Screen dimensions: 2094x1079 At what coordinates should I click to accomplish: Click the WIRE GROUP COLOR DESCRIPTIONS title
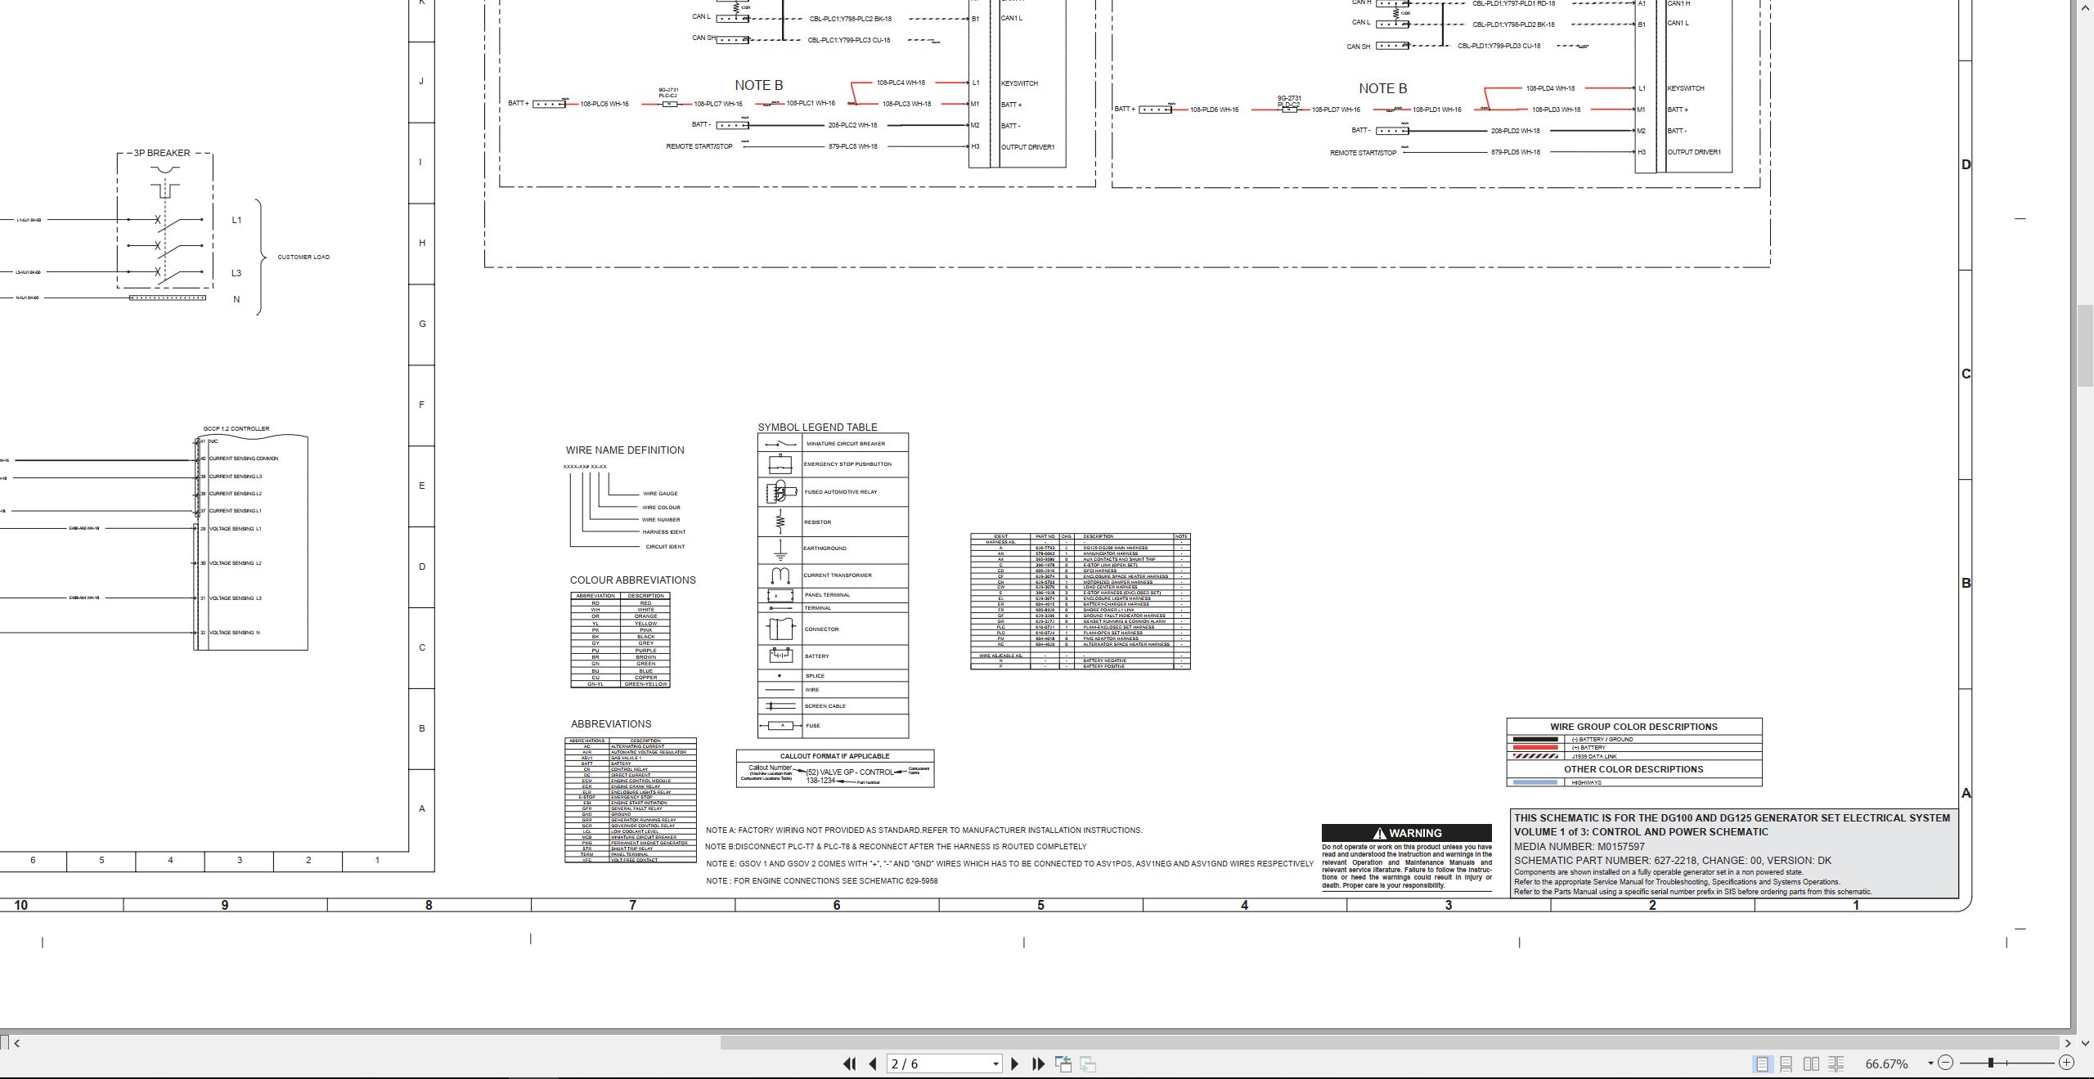(1633, 727)
